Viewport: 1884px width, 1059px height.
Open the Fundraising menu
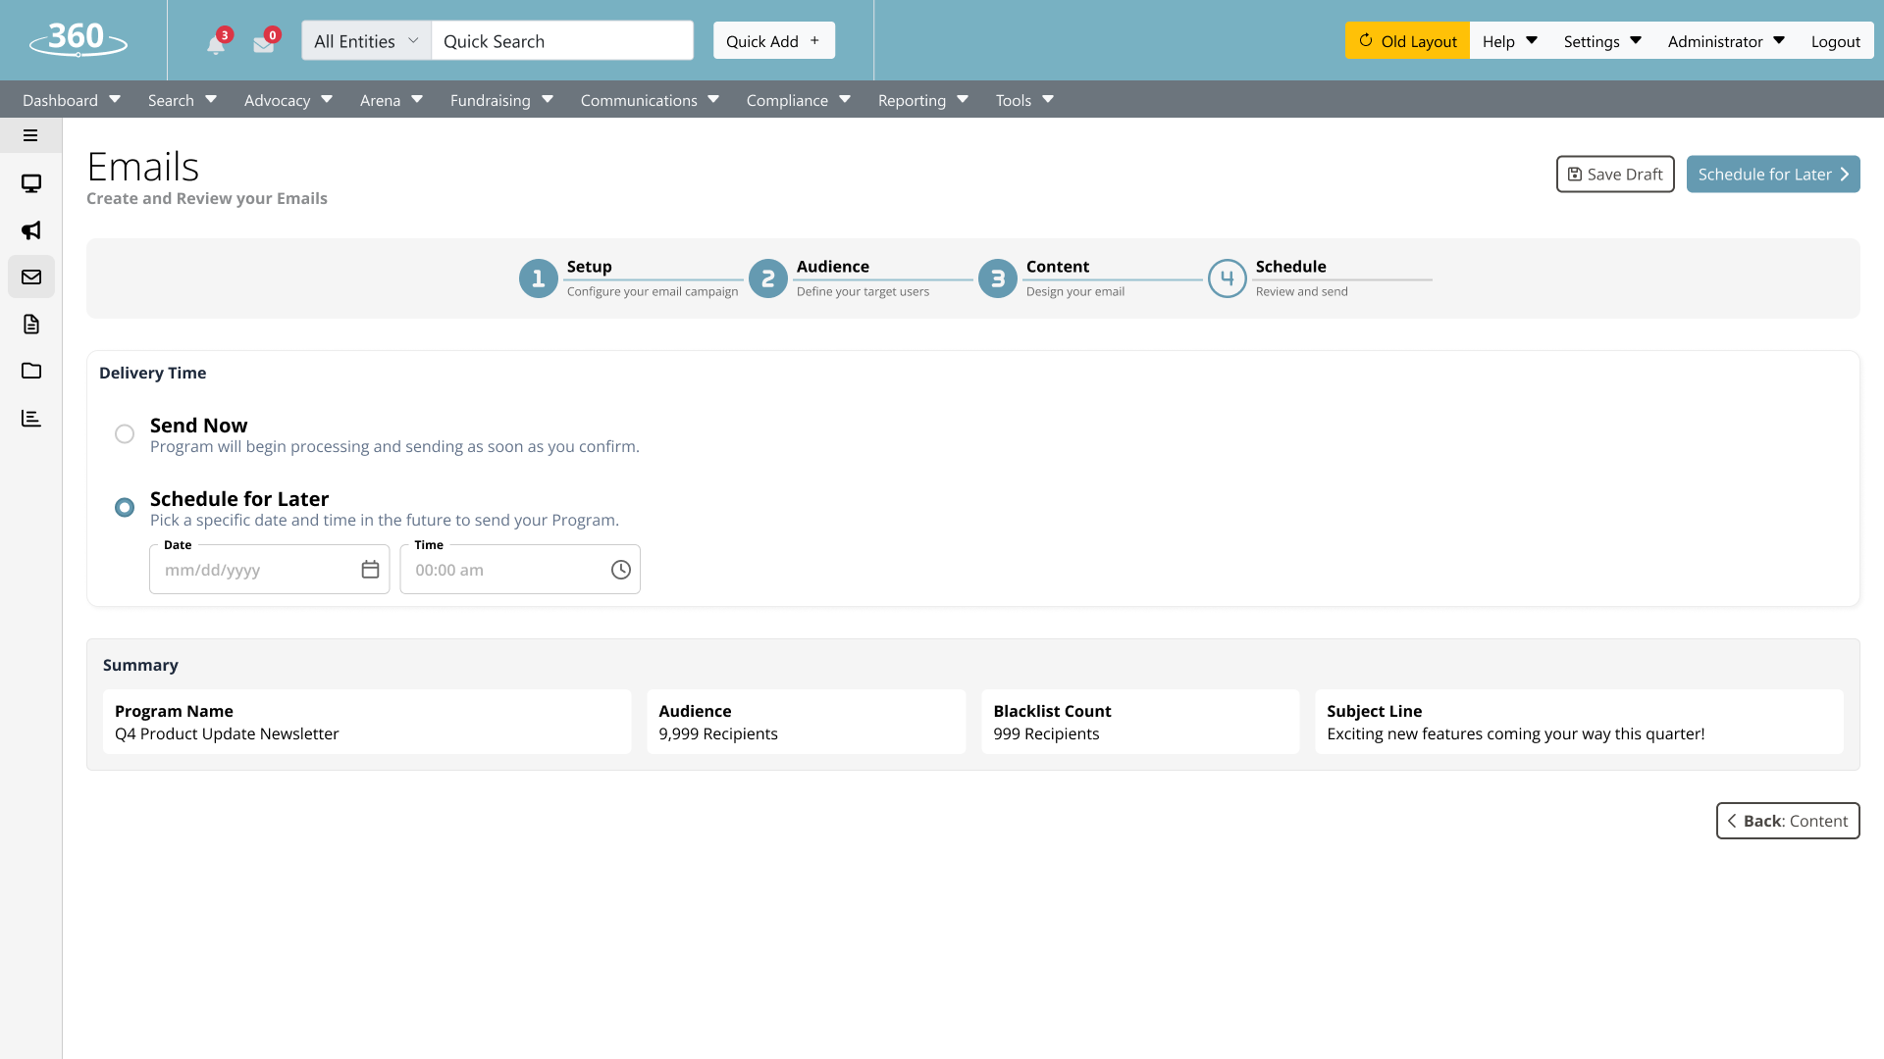click(501, 100)
